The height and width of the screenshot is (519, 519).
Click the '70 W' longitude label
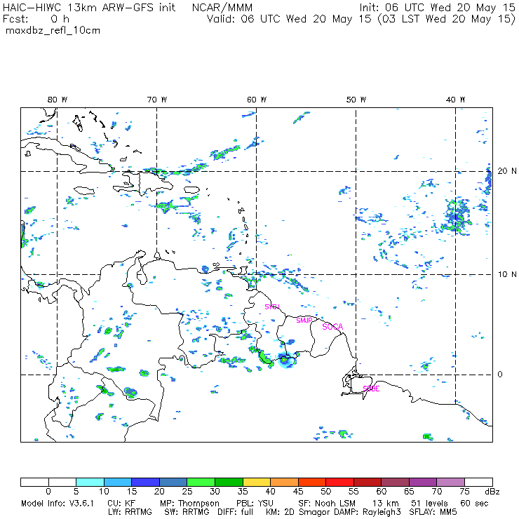pos(157,100)
